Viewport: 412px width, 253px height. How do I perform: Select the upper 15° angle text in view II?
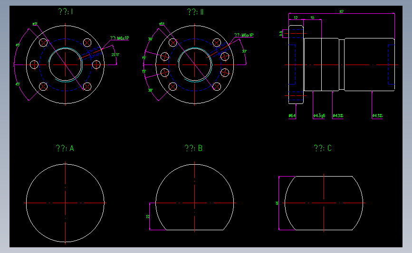pos(144,58)
